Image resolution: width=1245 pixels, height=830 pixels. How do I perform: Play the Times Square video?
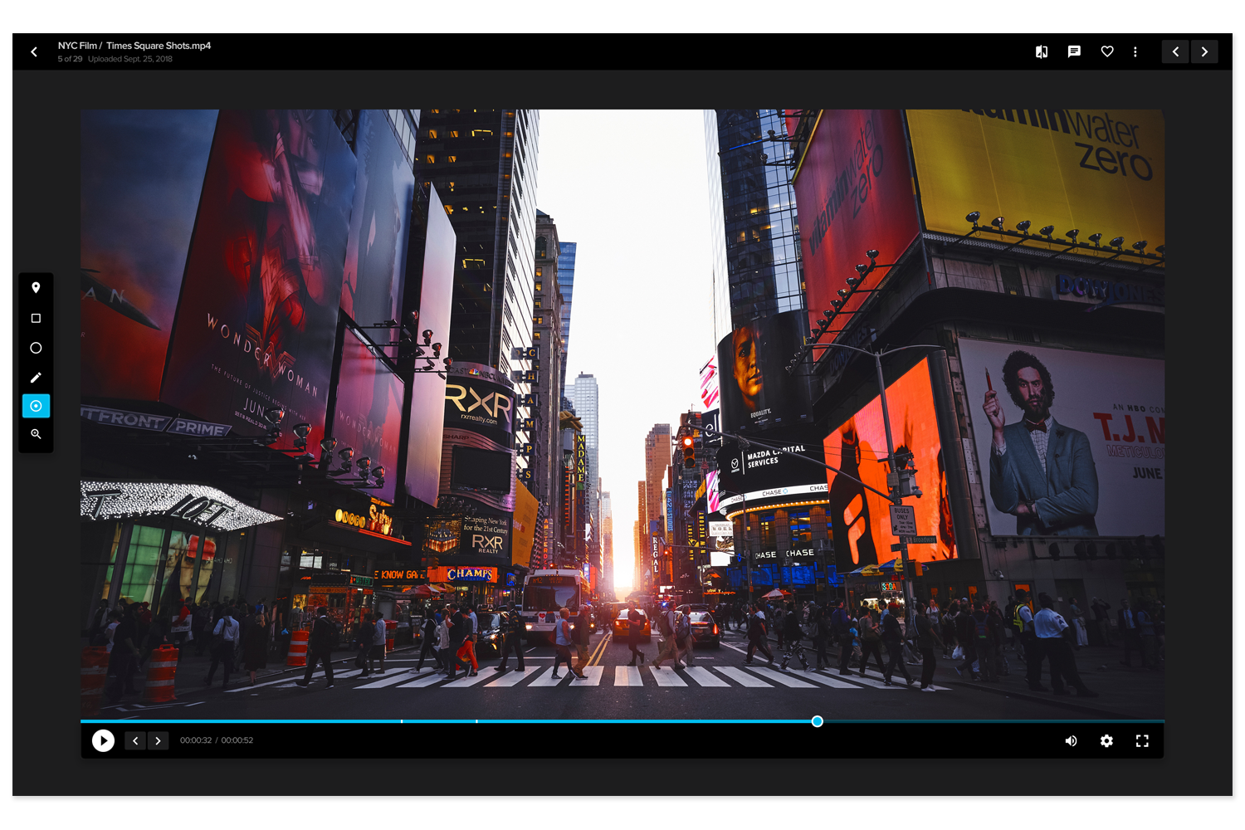[103, 740]
